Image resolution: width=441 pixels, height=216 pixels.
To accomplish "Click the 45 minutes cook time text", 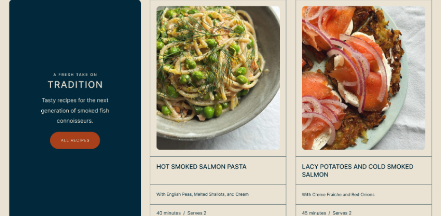I will (x=314, y=213).
